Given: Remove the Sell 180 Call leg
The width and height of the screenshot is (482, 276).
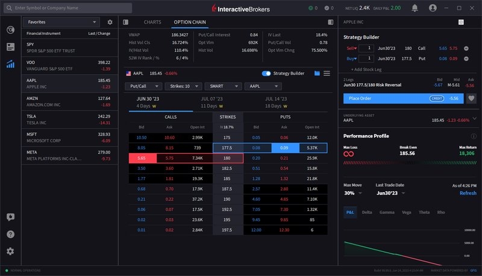Looking at the screenshot, I should point(466,49).
